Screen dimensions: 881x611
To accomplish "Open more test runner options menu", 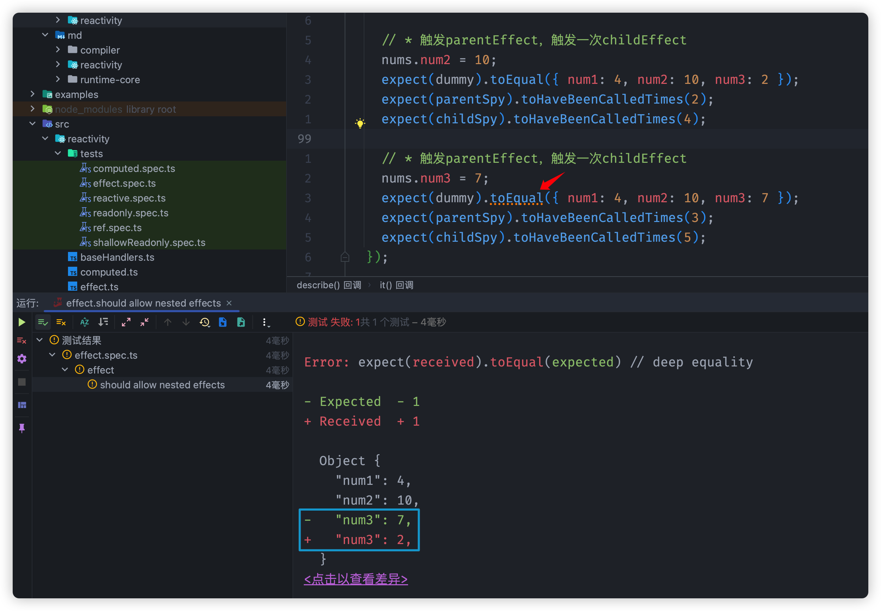I will click(x=265, y=322).
